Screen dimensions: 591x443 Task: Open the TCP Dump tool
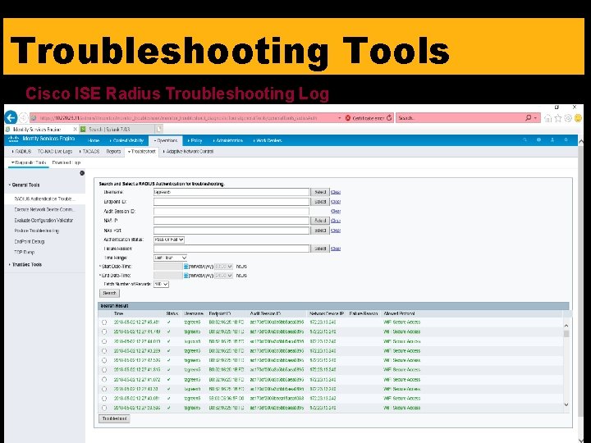coord(24,252)
